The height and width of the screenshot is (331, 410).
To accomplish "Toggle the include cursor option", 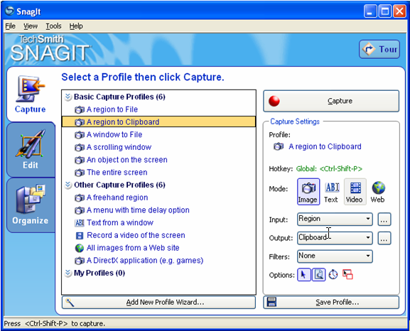I will tap(304, 275).
